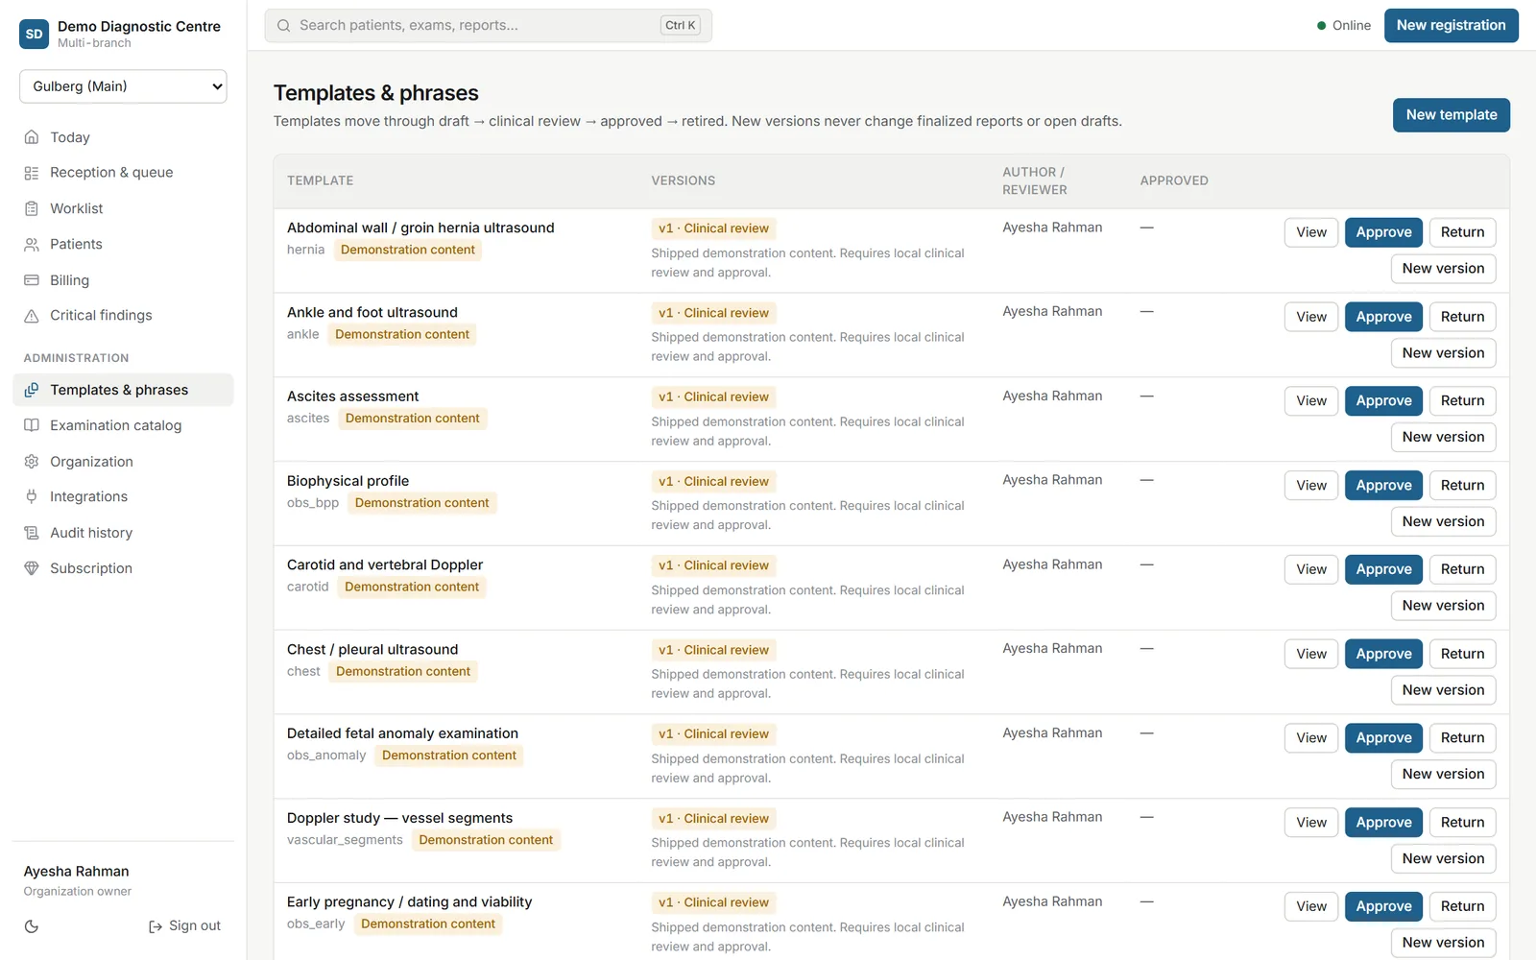The height and width of the screenshot is (960, 1536).
Task: Open Critical findings menu label
Action: point(101,316)
